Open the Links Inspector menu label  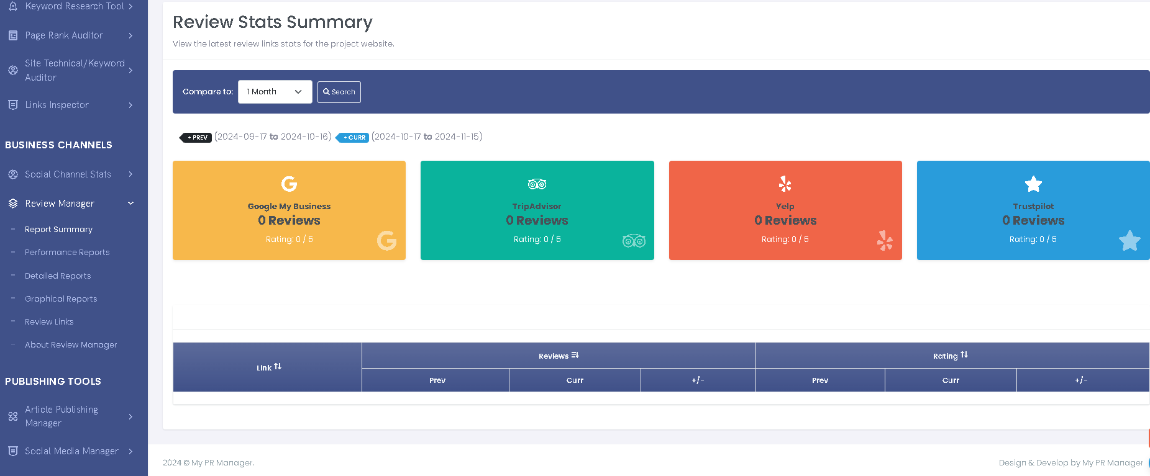click(x=57, y=105)
